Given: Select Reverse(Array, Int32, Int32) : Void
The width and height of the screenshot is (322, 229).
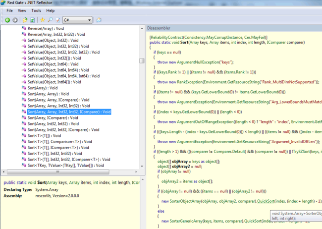Looking at the screenshot, I should (56, 34).
